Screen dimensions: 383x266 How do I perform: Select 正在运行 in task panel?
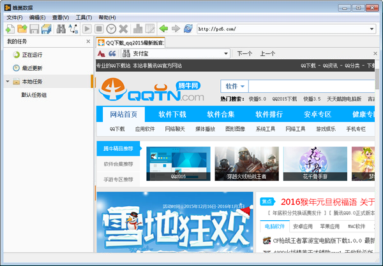[x=33, y=55]
